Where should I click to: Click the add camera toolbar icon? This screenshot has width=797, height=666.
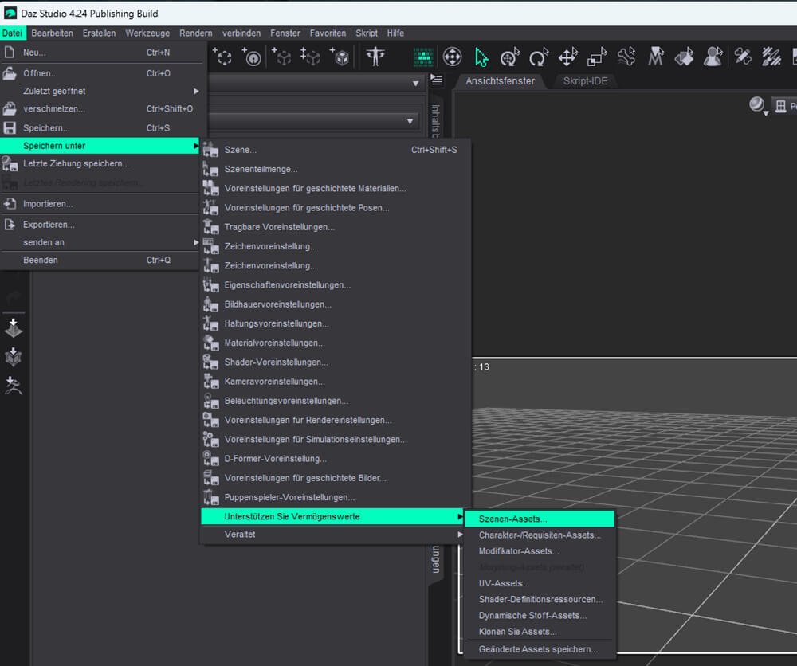pos(252,57)
